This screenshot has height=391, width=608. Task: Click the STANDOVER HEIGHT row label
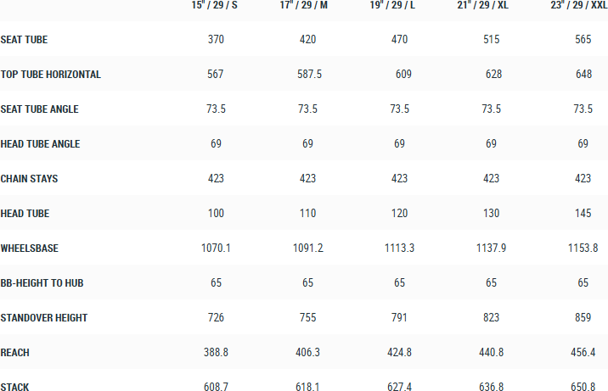(x=44, y=318)
